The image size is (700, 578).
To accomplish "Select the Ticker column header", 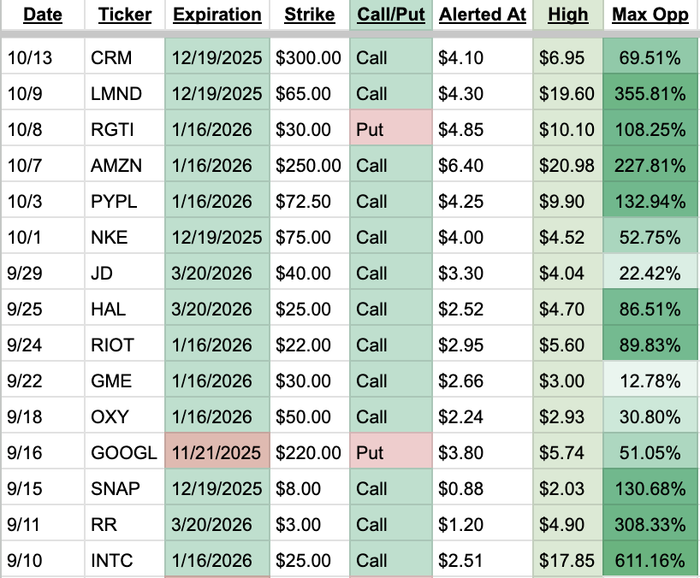I will [x=125, y=15].
